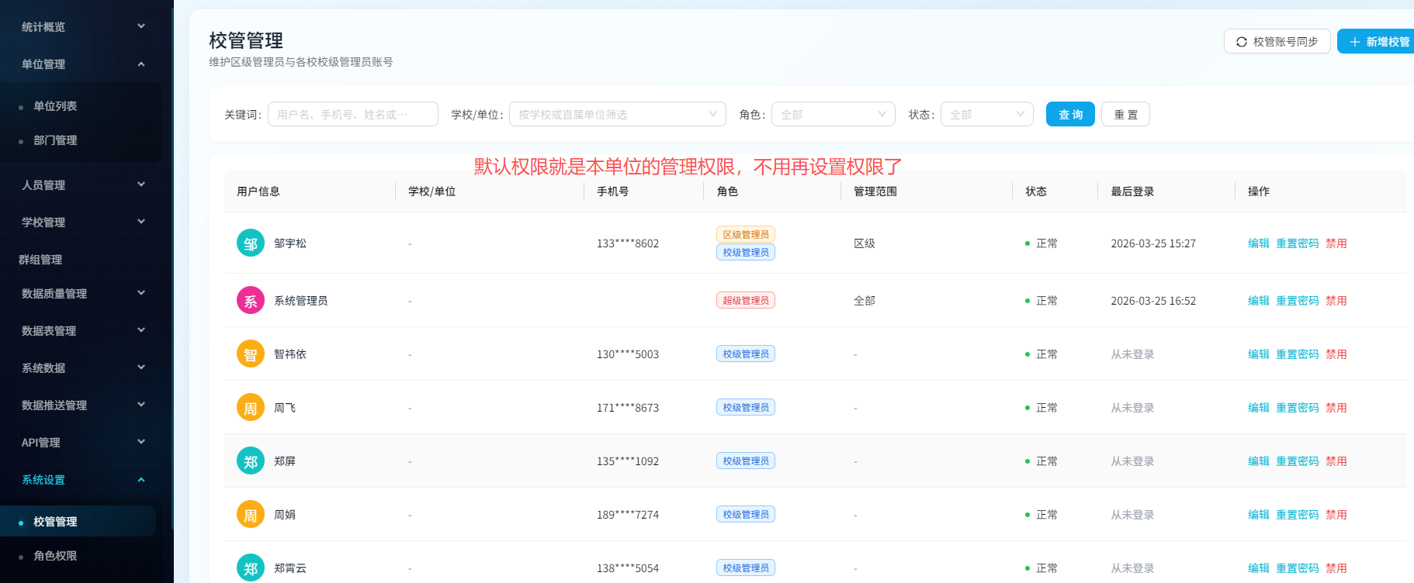
Task: Open 部门管理 in the sidebar
Action: point(55,140)
